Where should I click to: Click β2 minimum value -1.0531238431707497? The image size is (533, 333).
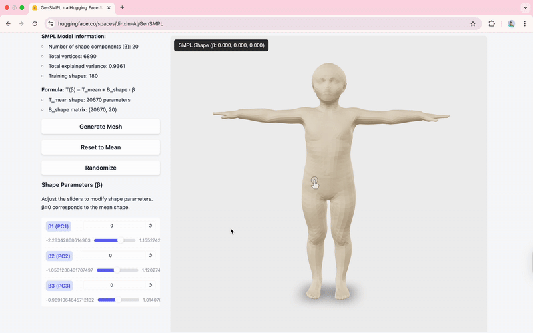tap(69, 270)
